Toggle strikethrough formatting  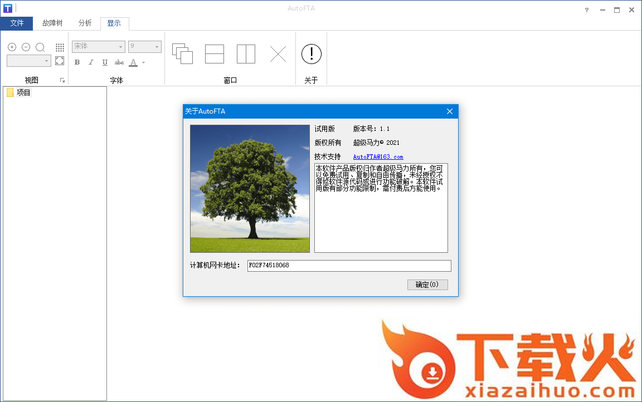[119, 62]
